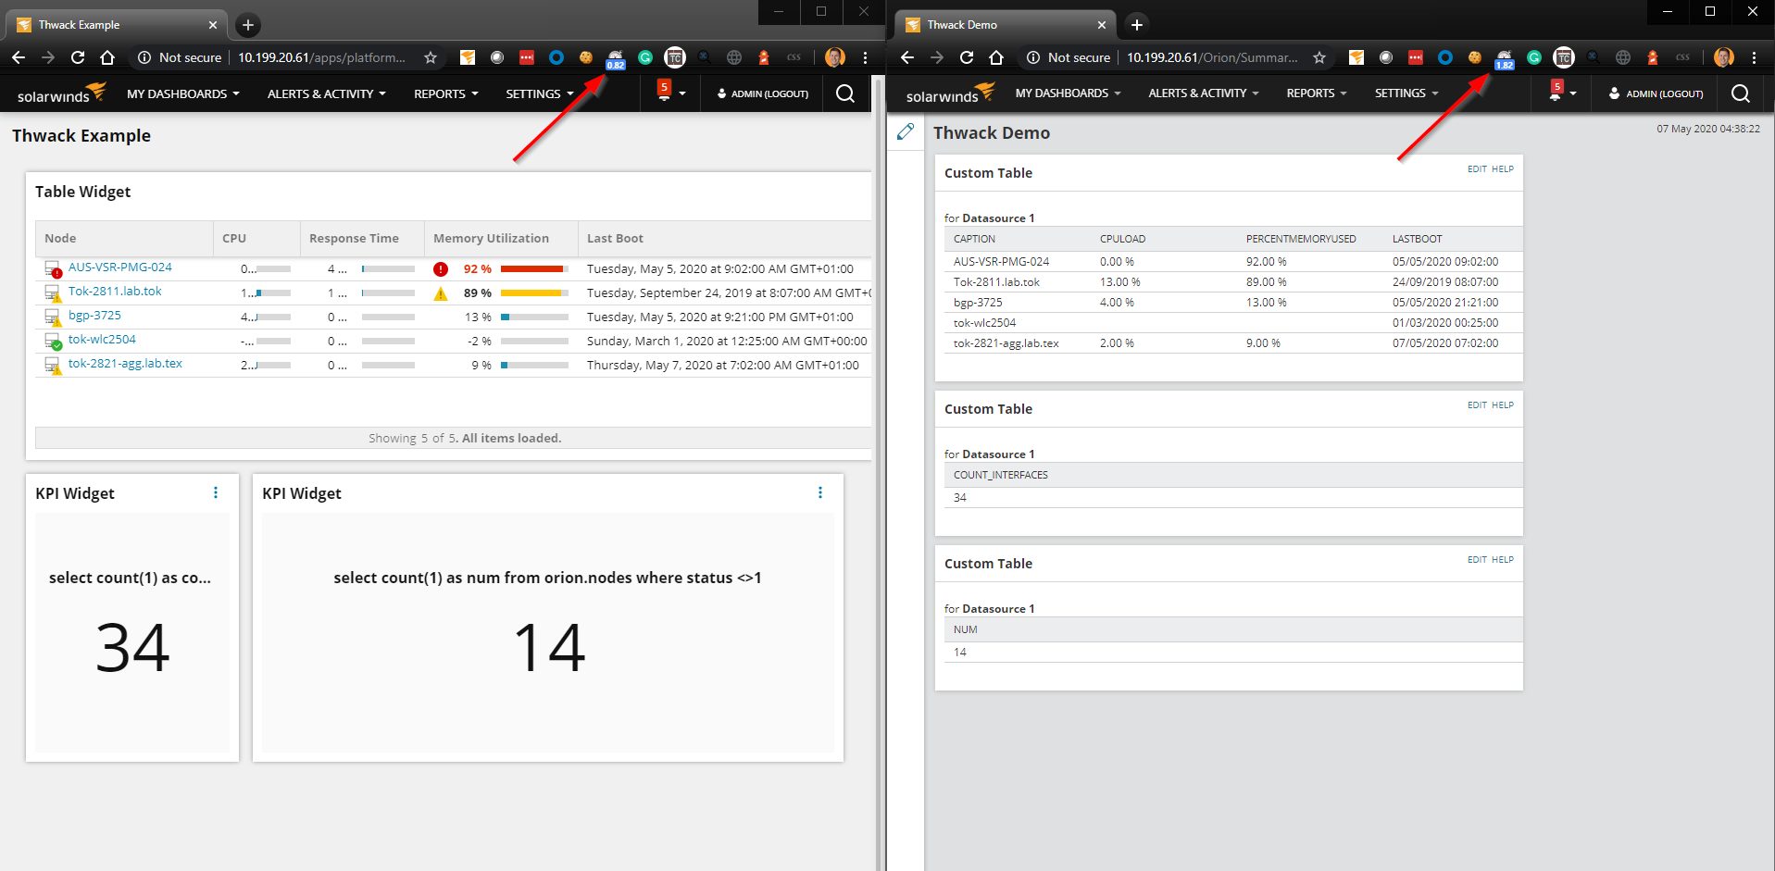Expand Settings menu in Thwack Demo window

(x=1406, y=93)
